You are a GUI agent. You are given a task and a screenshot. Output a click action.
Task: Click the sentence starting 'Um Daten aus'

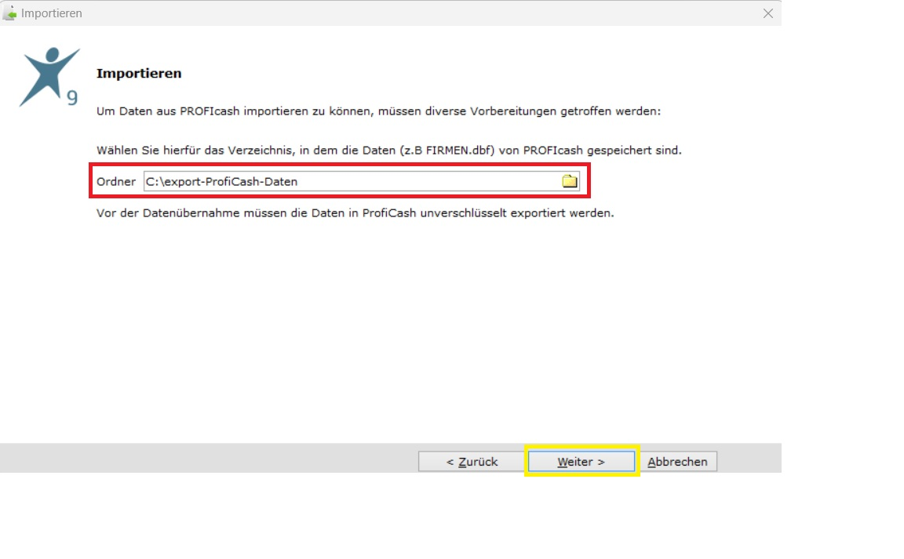(x=378, y=111)
